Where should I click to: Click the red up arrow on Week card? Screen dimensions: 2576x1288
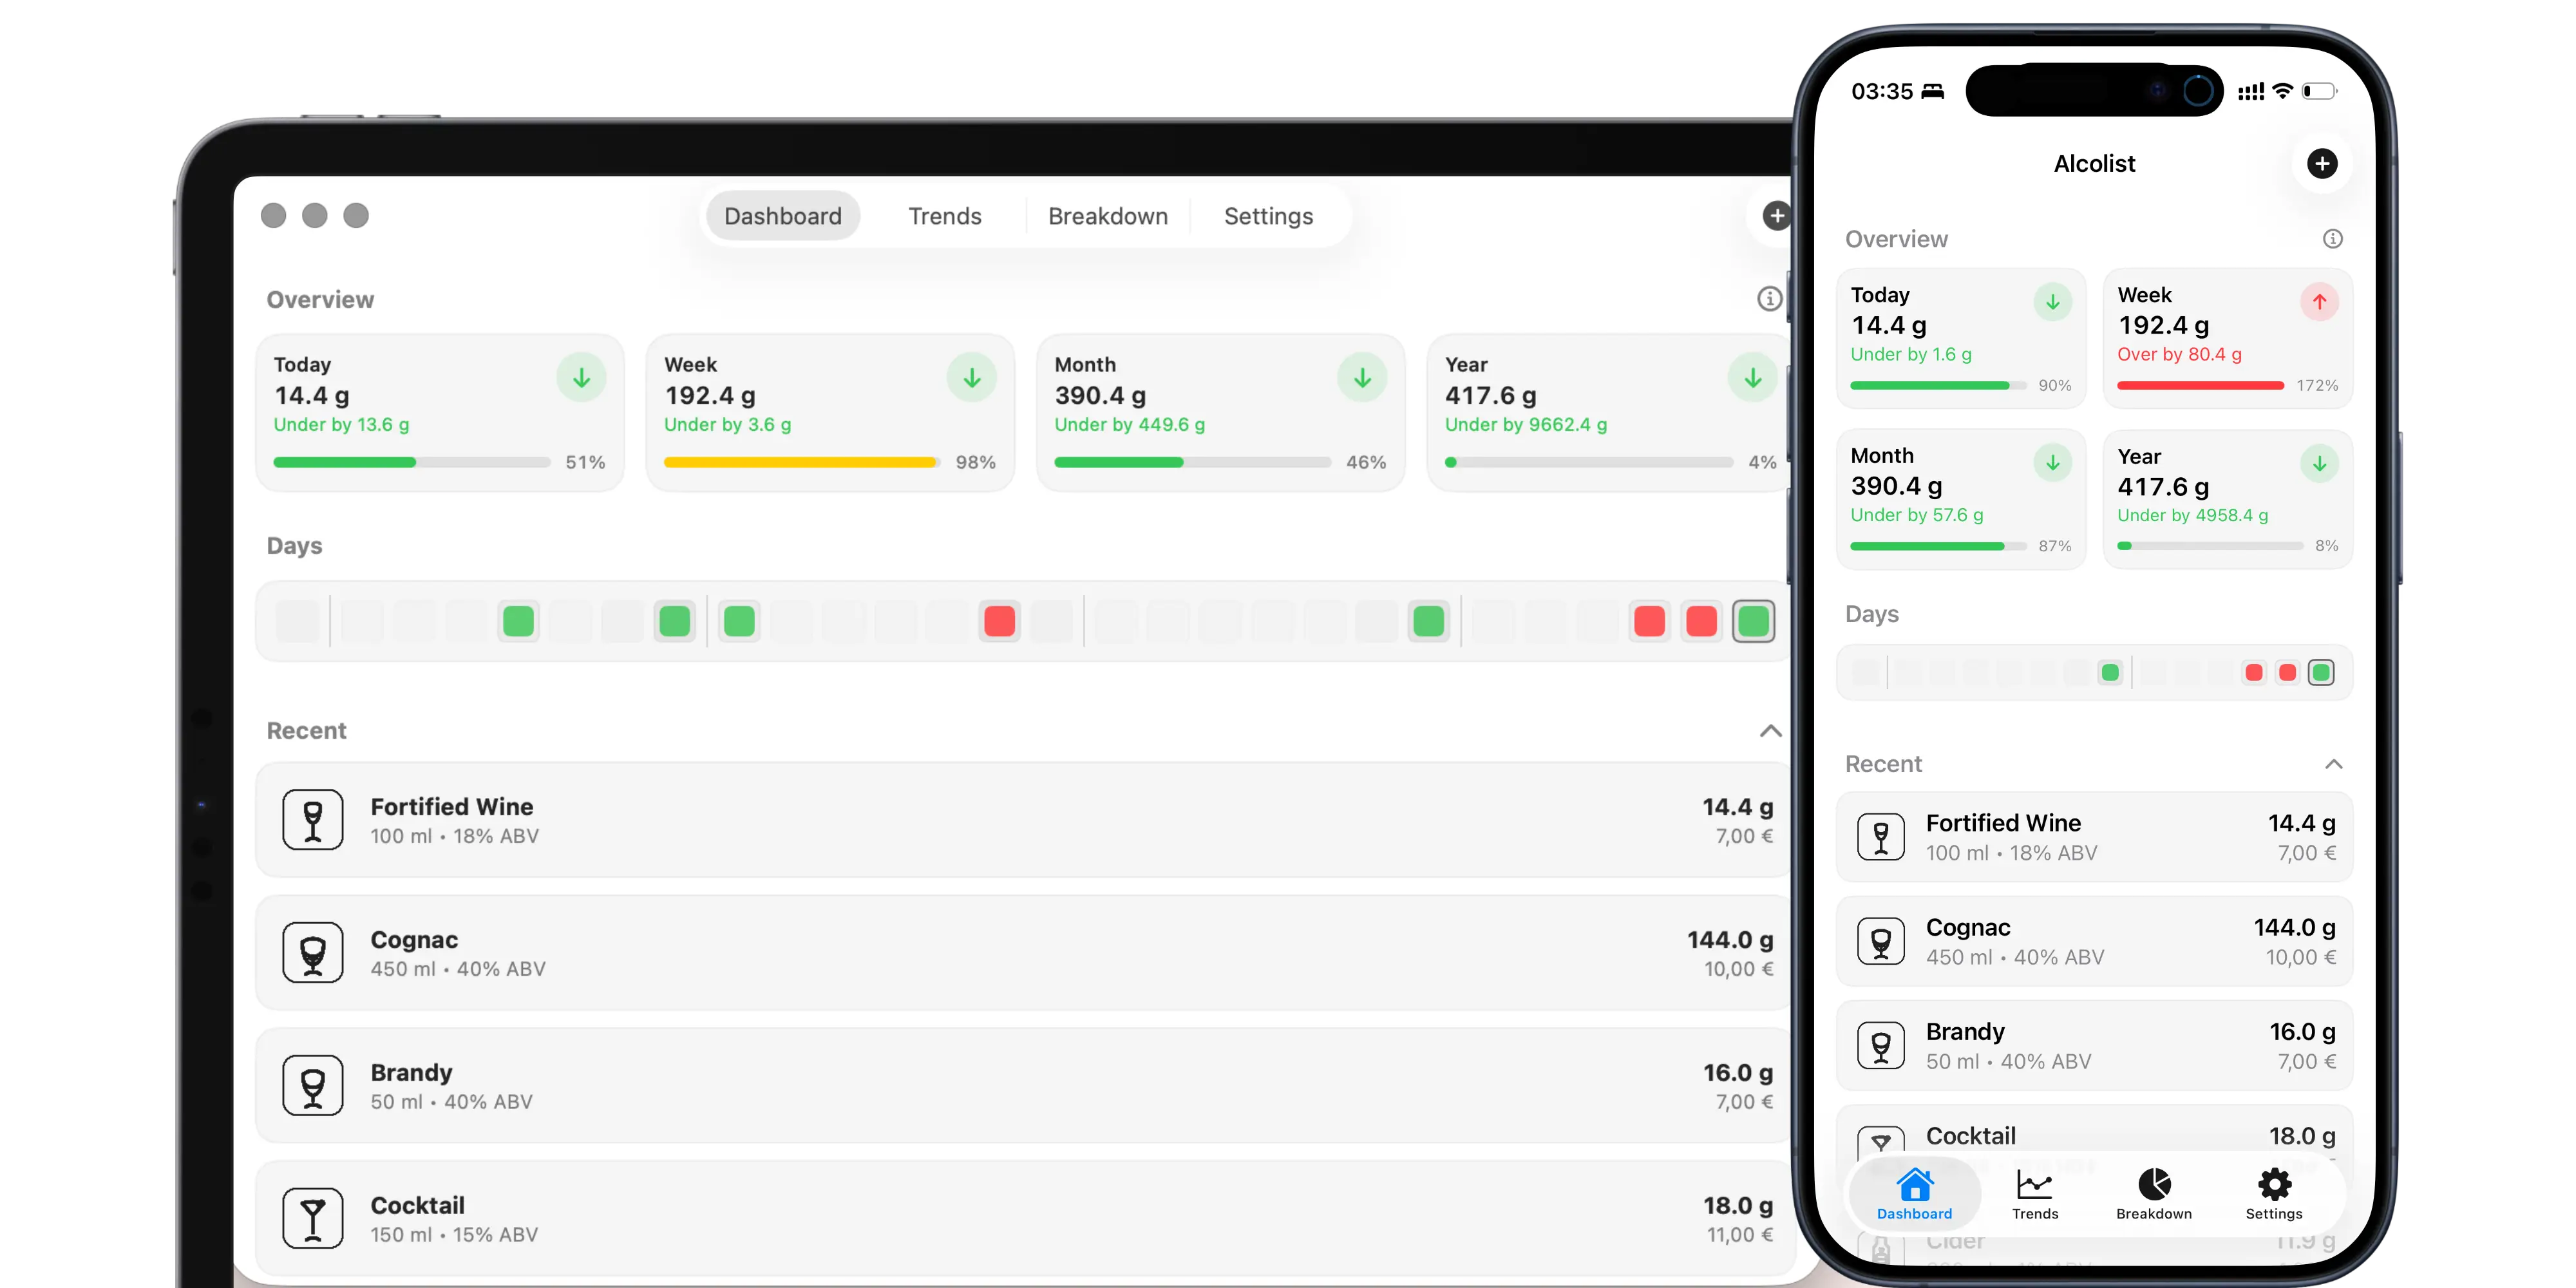2319,302
